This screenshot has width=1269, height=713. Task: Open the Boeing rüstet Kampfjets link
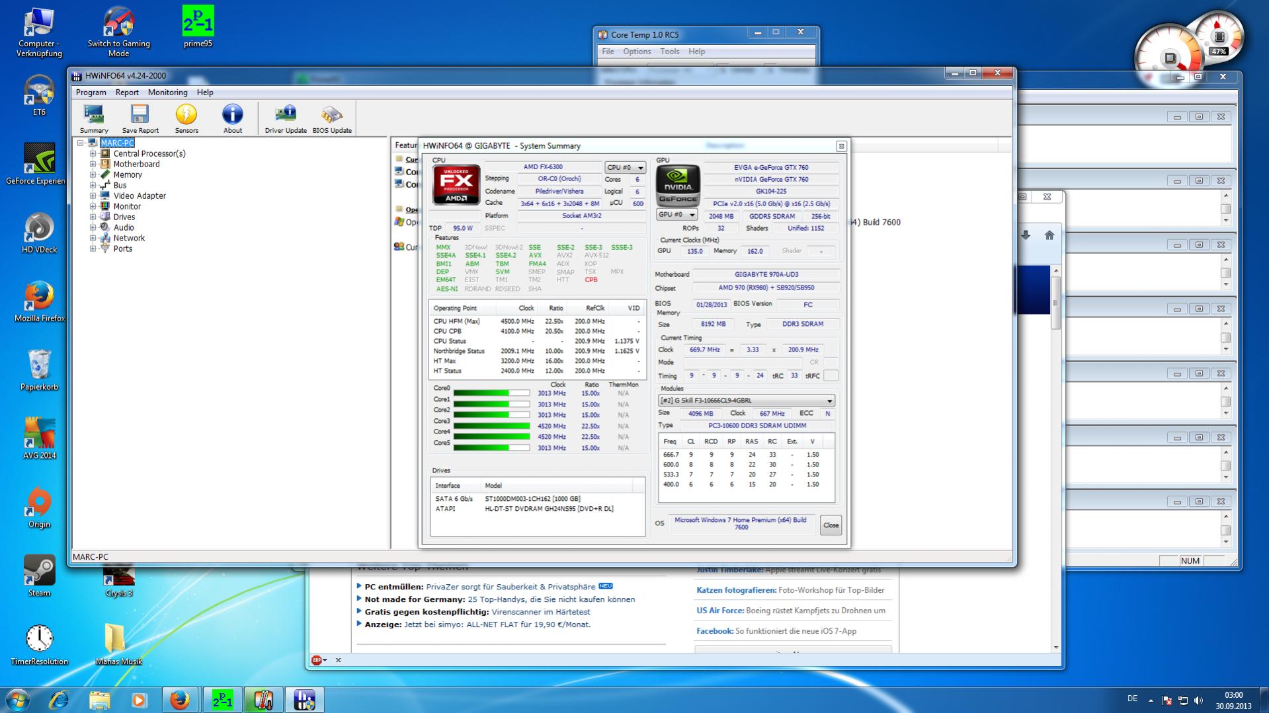click(x=816, y=611)
